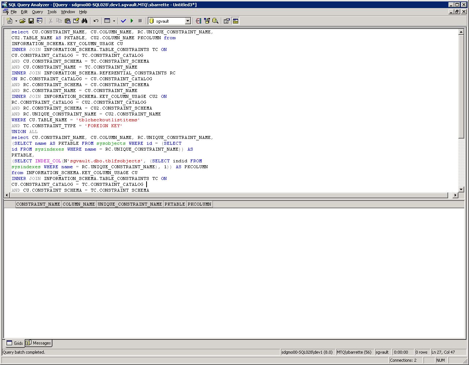Click the SQL Query Analyzer title bar icon
Viewport: 469px width, 365px height.
click(x=5, y=4)
